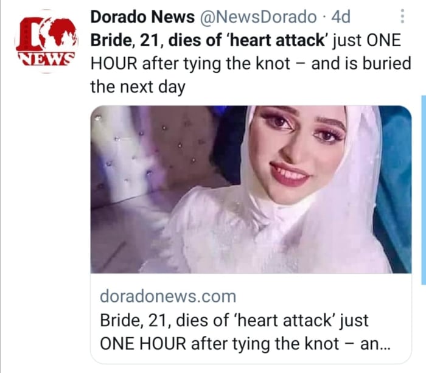Expand the truncated 'an...' card text
The image size is (426, 373).
375,344
